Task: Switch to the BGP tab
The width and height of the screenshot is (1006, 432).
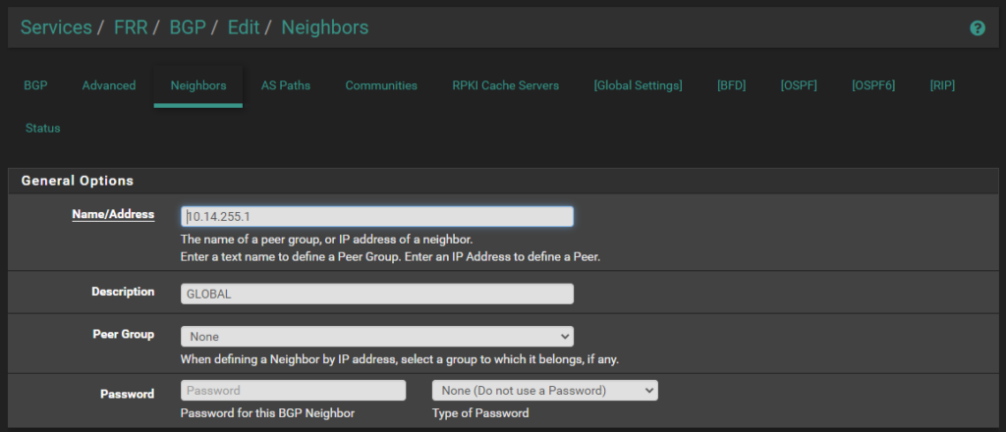Action: (36, 85)
